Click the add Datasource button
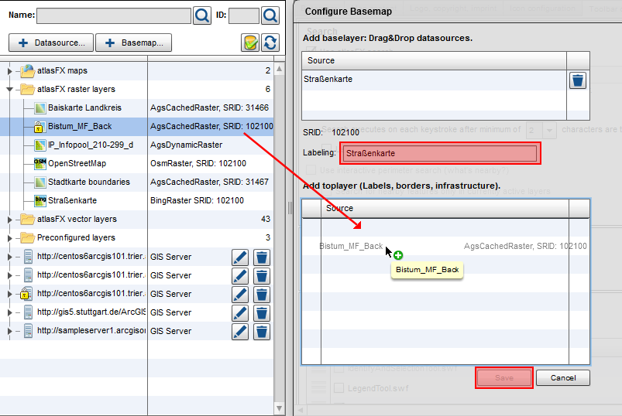 (x=51, y=43)
